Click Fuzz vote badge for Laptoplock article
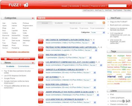 coord(41,49)
